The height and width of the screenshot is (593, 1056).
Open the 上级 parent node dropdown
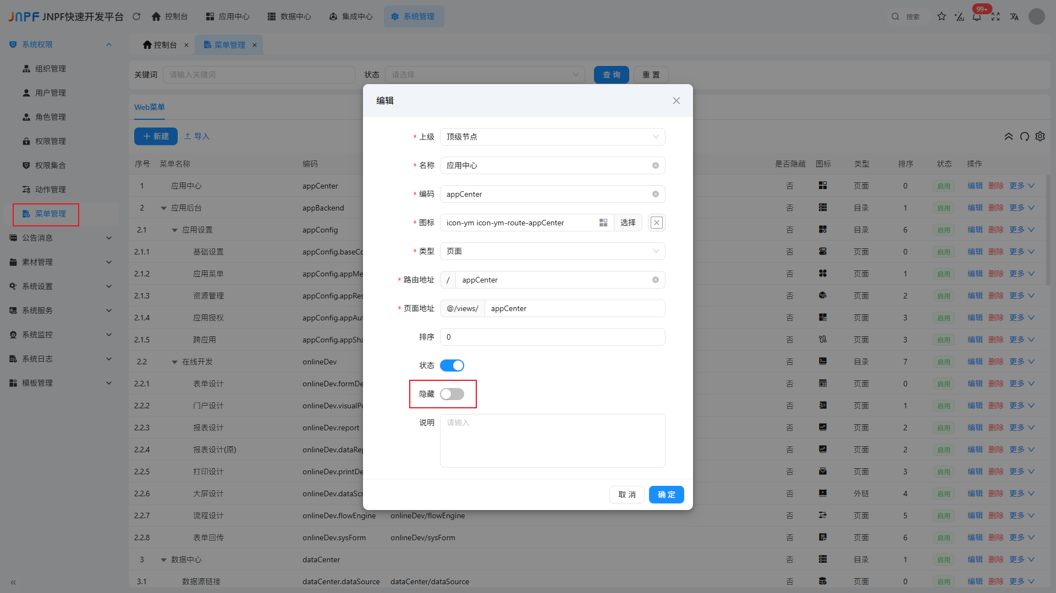click(552, 137)
